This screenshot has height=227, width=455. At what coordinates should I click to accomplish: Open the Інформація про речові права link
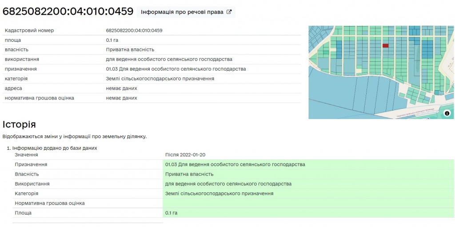[182, 12]
